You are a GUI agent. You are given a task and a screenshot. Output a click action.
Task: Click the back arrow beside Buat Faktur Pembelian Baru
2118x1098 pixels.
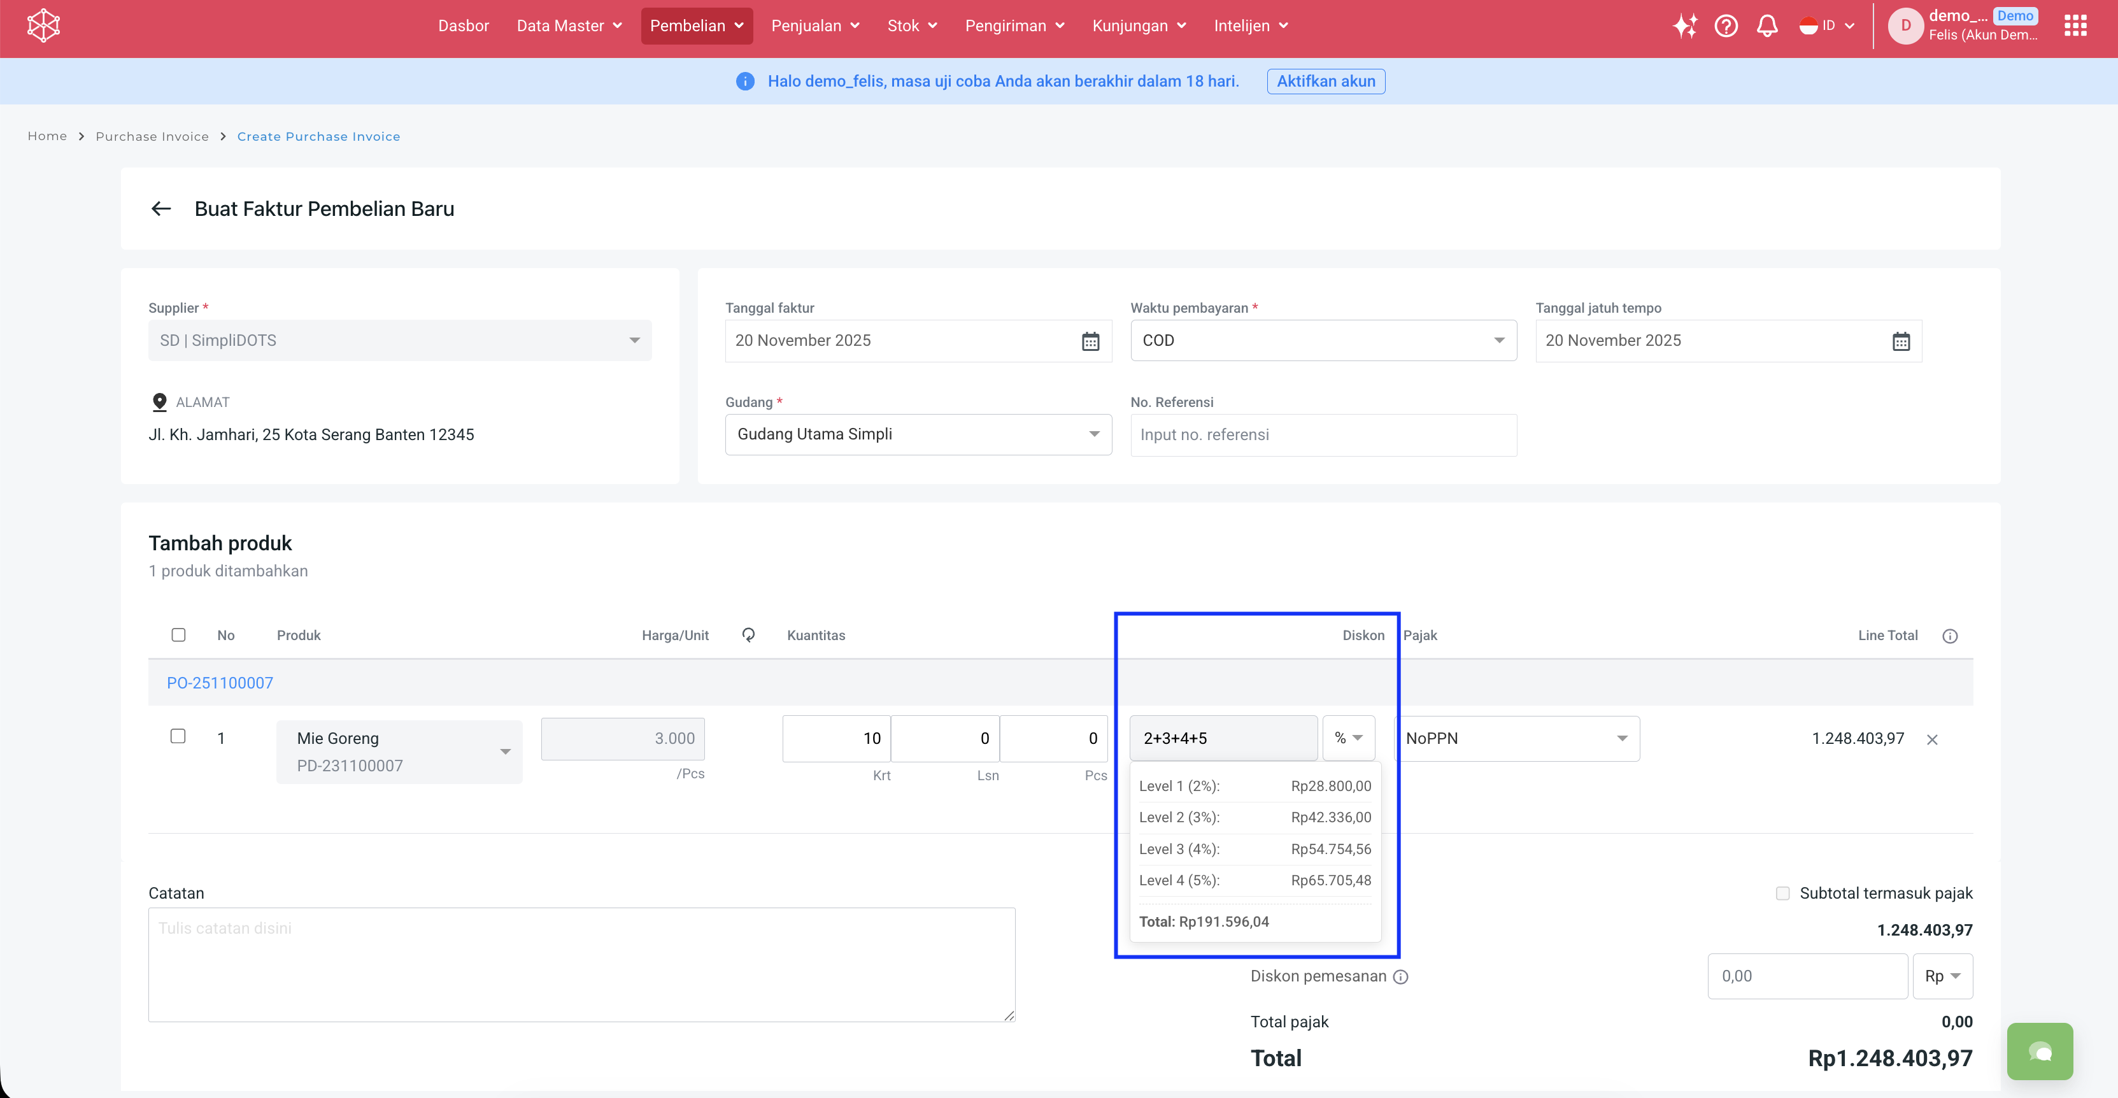(161, 209)
